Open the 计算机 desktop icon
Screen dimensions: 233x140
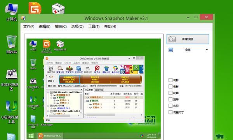tap(11, 12)
